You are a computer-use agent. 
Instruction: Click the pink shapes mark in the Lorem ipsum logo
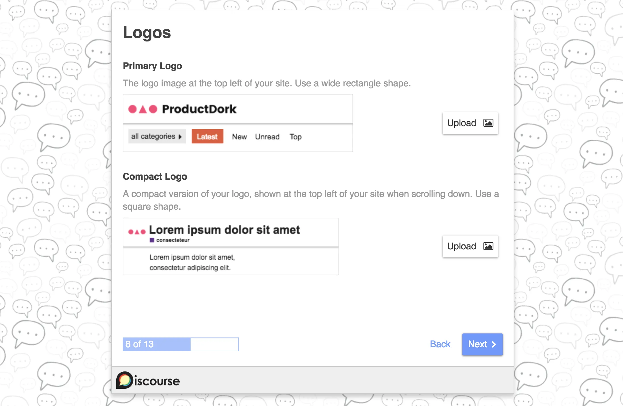pos(137,230)
